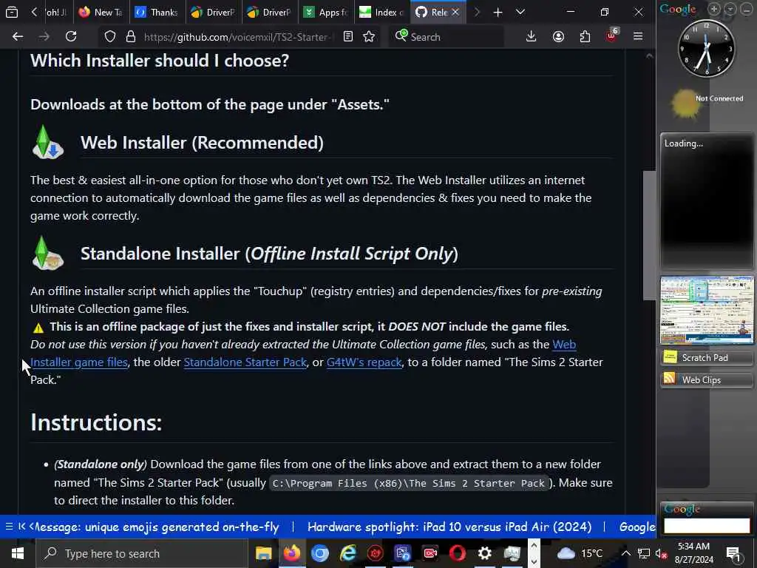
Task: Switch to the Index tab
Action: tap(381, 12)
